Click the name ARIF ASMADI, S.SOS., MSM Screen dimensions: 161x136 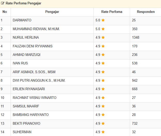(x=34, y=72)
